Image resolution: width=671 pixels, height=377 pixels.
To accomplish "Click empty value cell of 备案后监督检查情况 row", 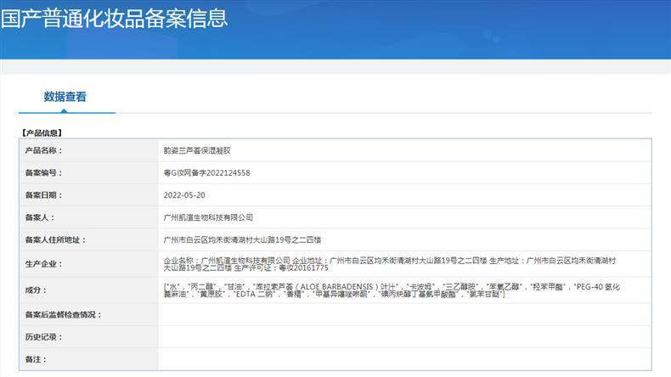I will [x=405, y=314].
